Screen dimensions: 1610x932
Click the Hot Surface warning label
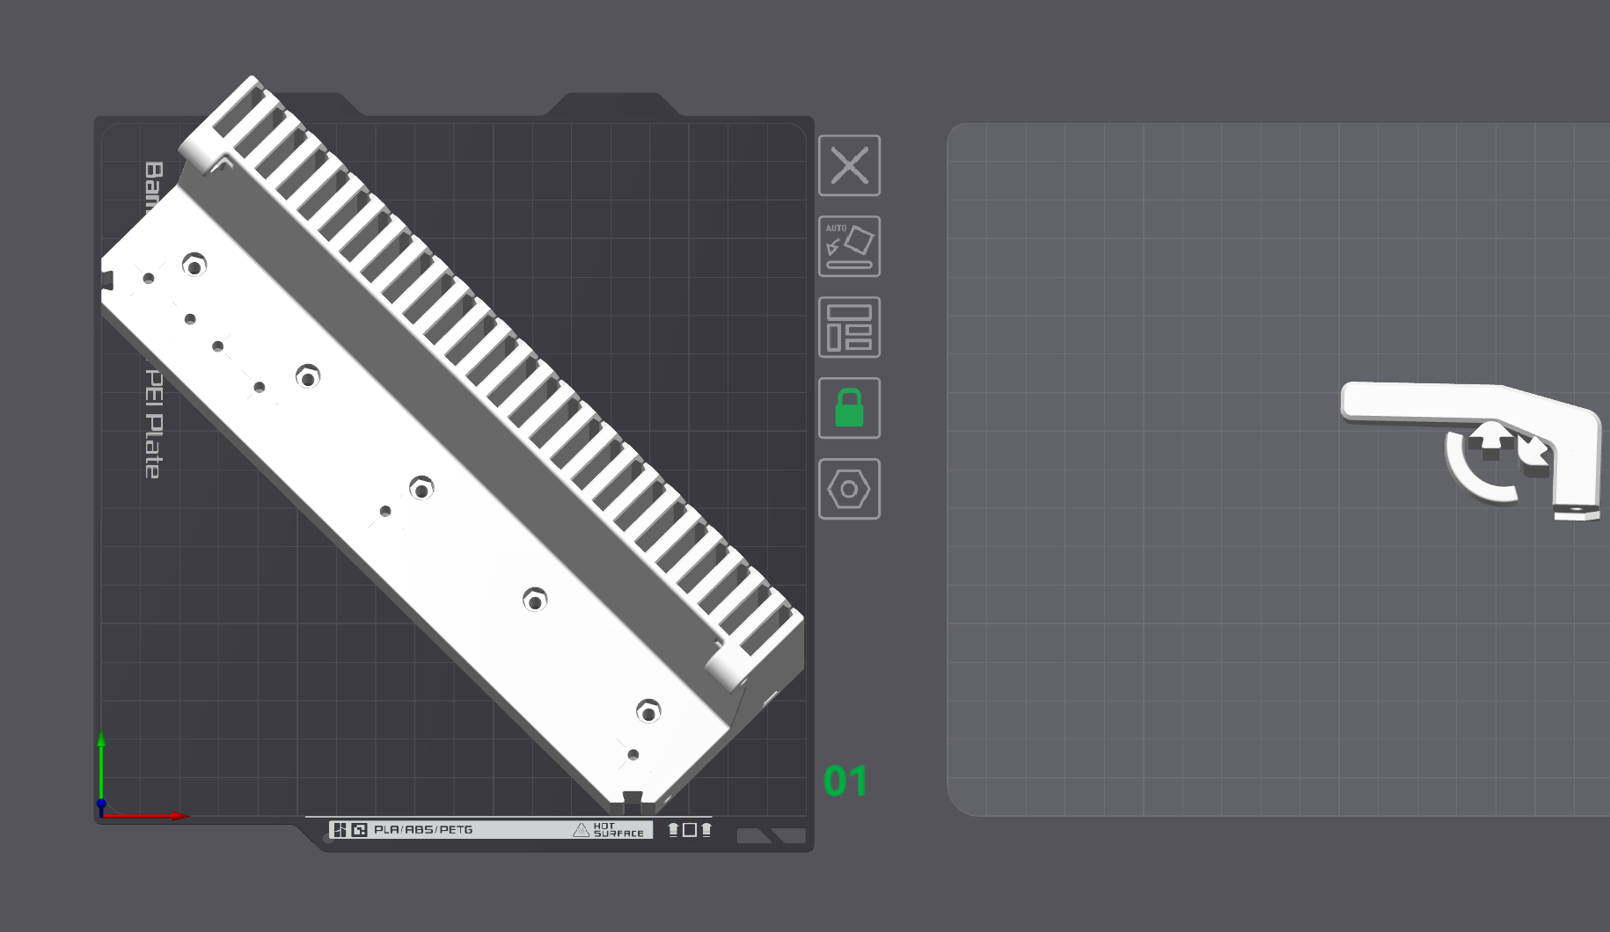pos(609,829)
